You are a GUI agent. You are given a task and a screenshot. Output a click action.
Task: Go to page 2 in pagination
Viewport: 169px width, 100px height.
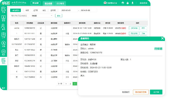(70, 84)
